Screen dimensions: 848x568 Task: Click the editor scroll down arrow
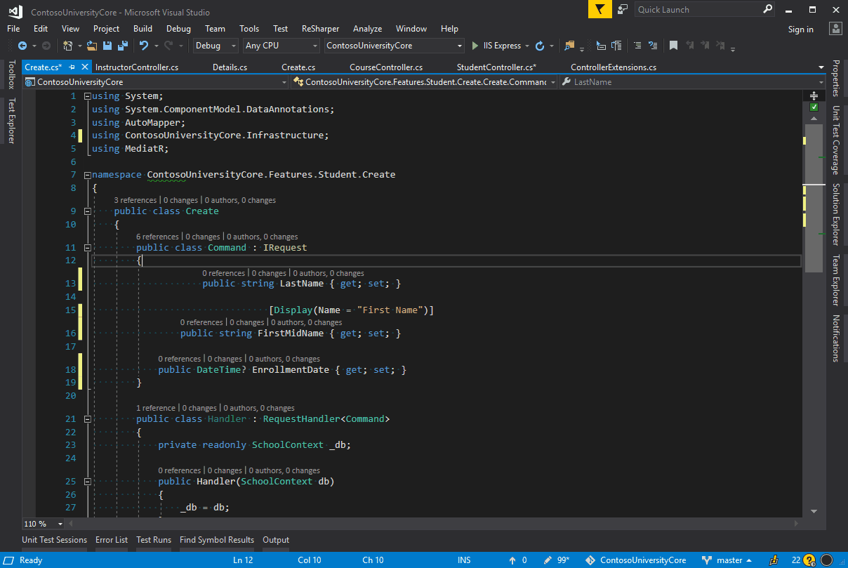click(814, 512)
